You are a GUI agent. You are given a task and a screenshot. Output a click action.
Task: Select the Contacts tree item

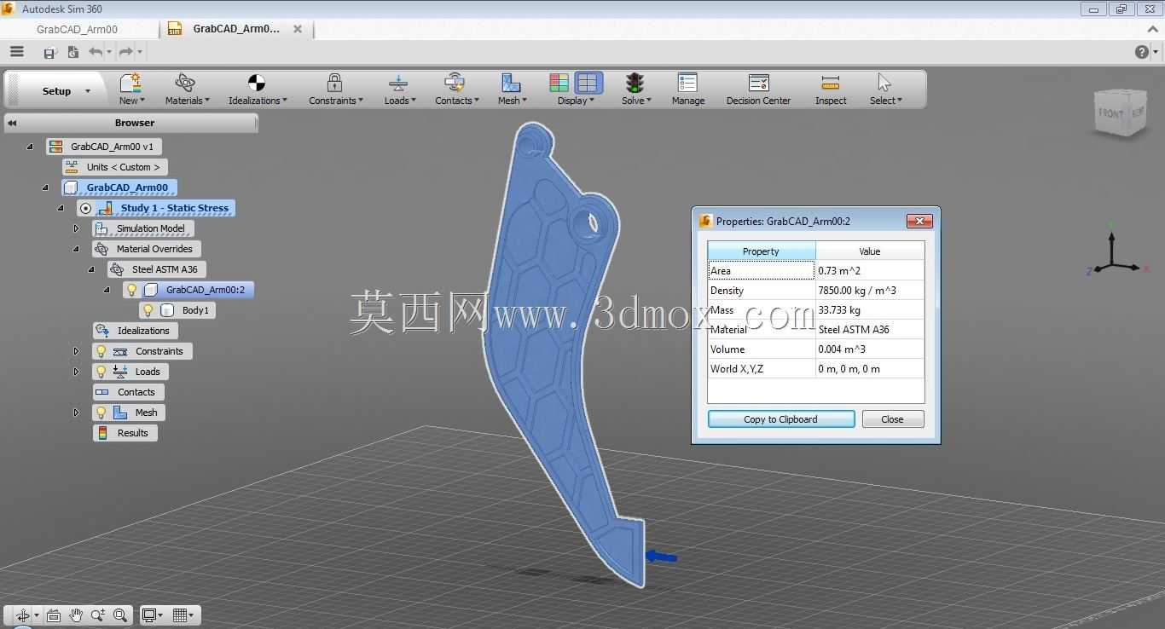click(129, 392)
